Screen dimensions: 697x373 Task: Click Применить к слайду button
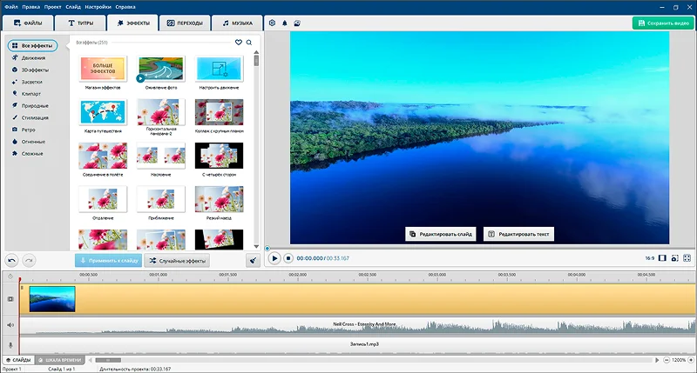[x=108, y=260]
